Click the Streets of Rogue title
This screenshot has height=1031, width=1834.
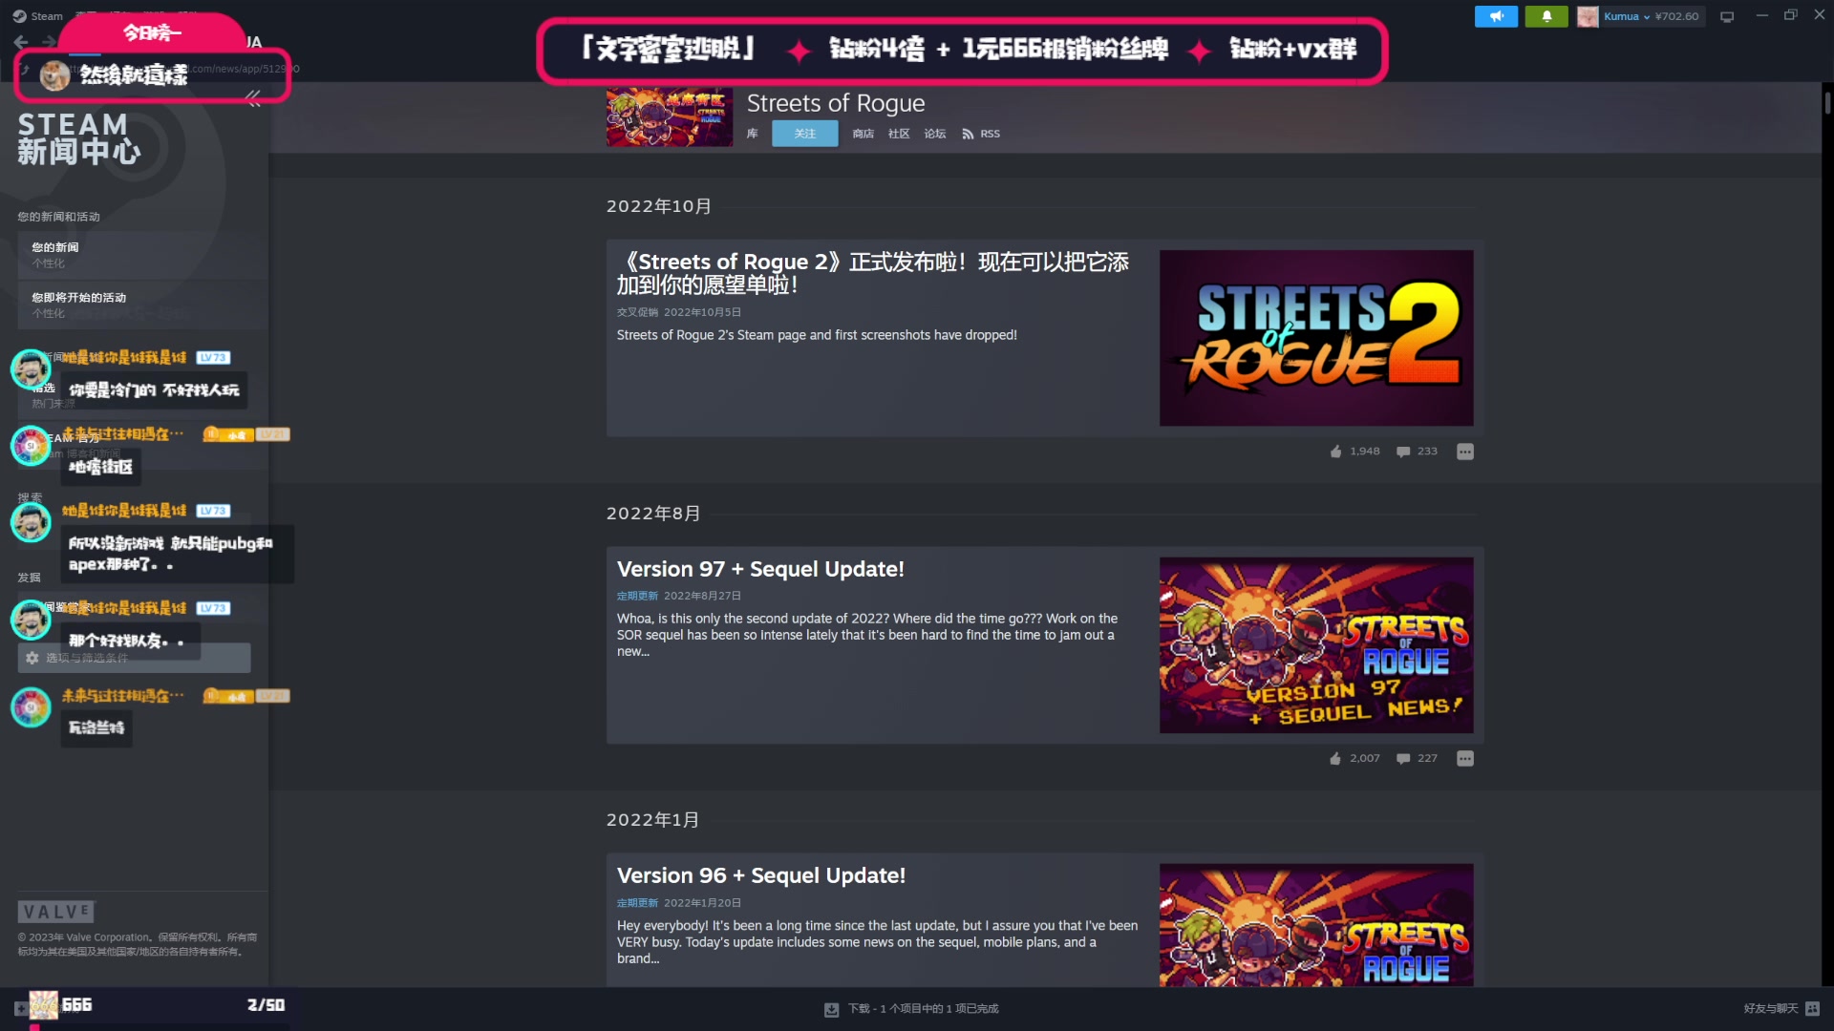836,103
